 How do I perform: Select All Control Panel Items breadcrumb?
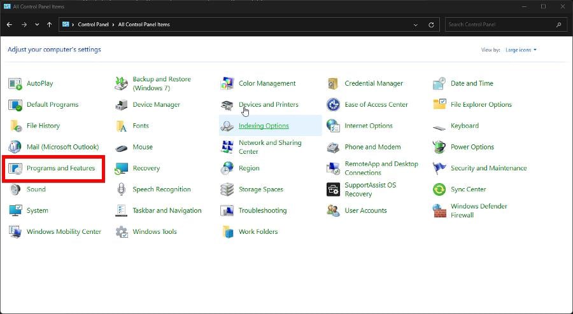tap(144, 24)
